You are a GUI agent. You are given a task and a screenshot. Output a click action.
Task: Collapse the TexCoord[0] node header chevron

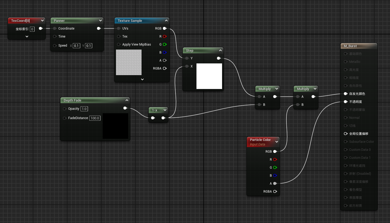42,21
